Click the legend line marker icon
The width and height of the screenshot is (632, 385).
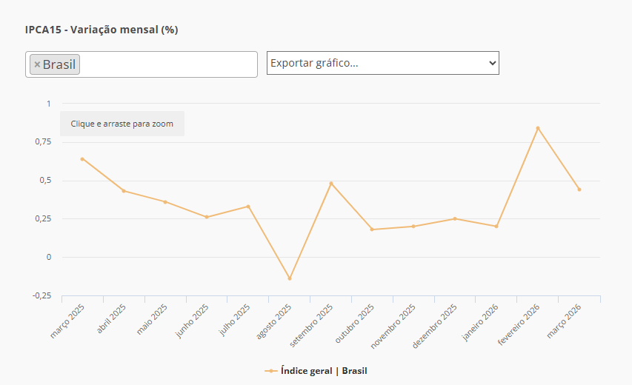click(x=271, y=371)
